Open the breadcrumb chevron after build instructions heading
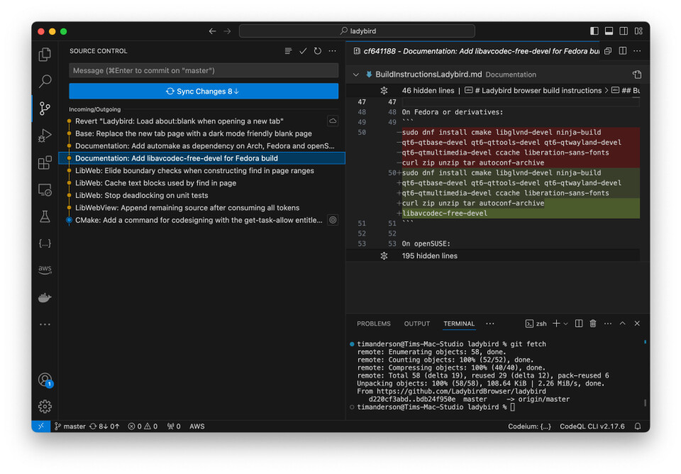This screenshot has width=681, height=474. coord(607,90)
